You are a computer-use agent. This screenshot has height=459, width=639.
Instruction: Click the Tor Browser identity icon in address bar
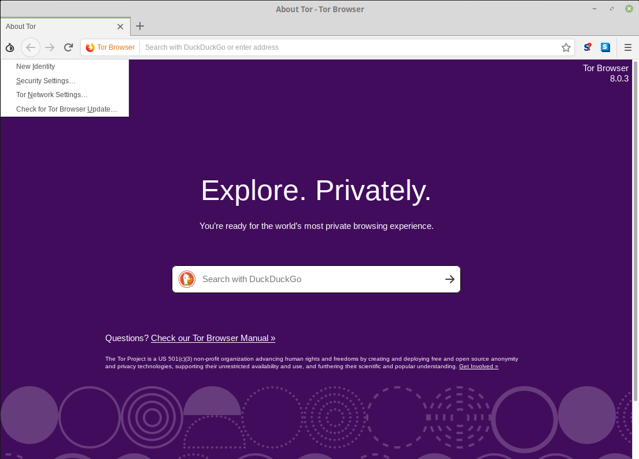[110, 47]
